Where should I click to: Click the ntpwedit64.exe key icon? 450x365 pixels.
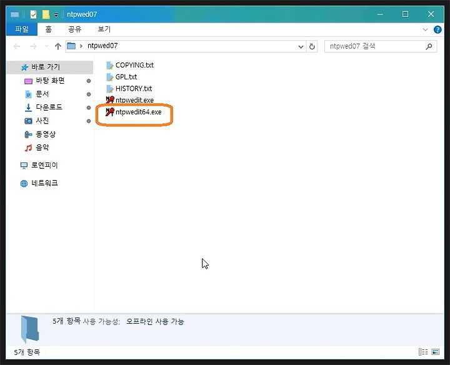[x=110, y=112]
